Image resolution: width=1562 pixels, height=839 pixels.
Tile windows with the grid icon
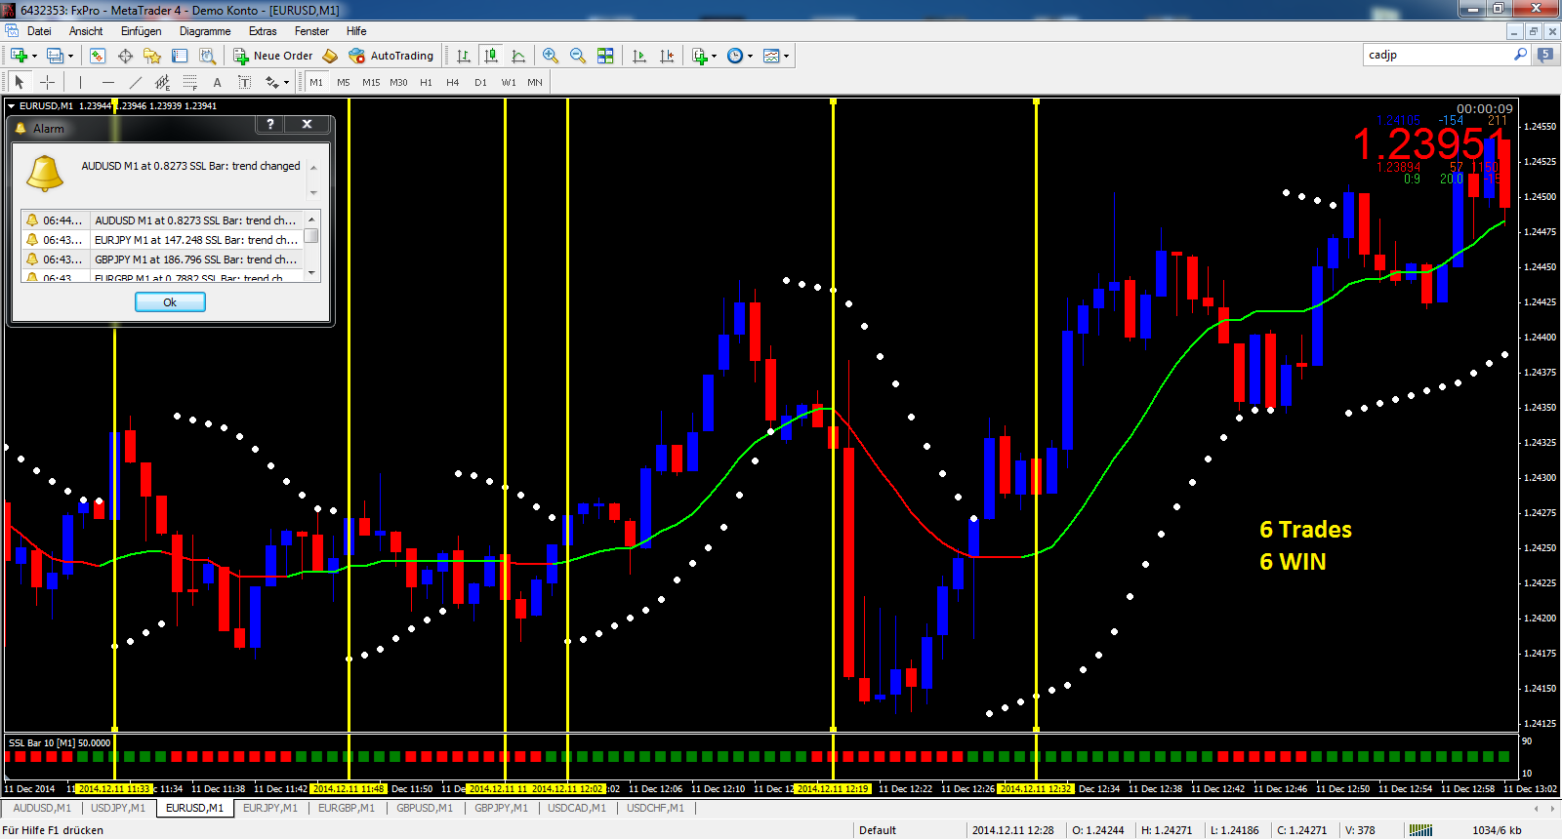click(x=605, y=56)
